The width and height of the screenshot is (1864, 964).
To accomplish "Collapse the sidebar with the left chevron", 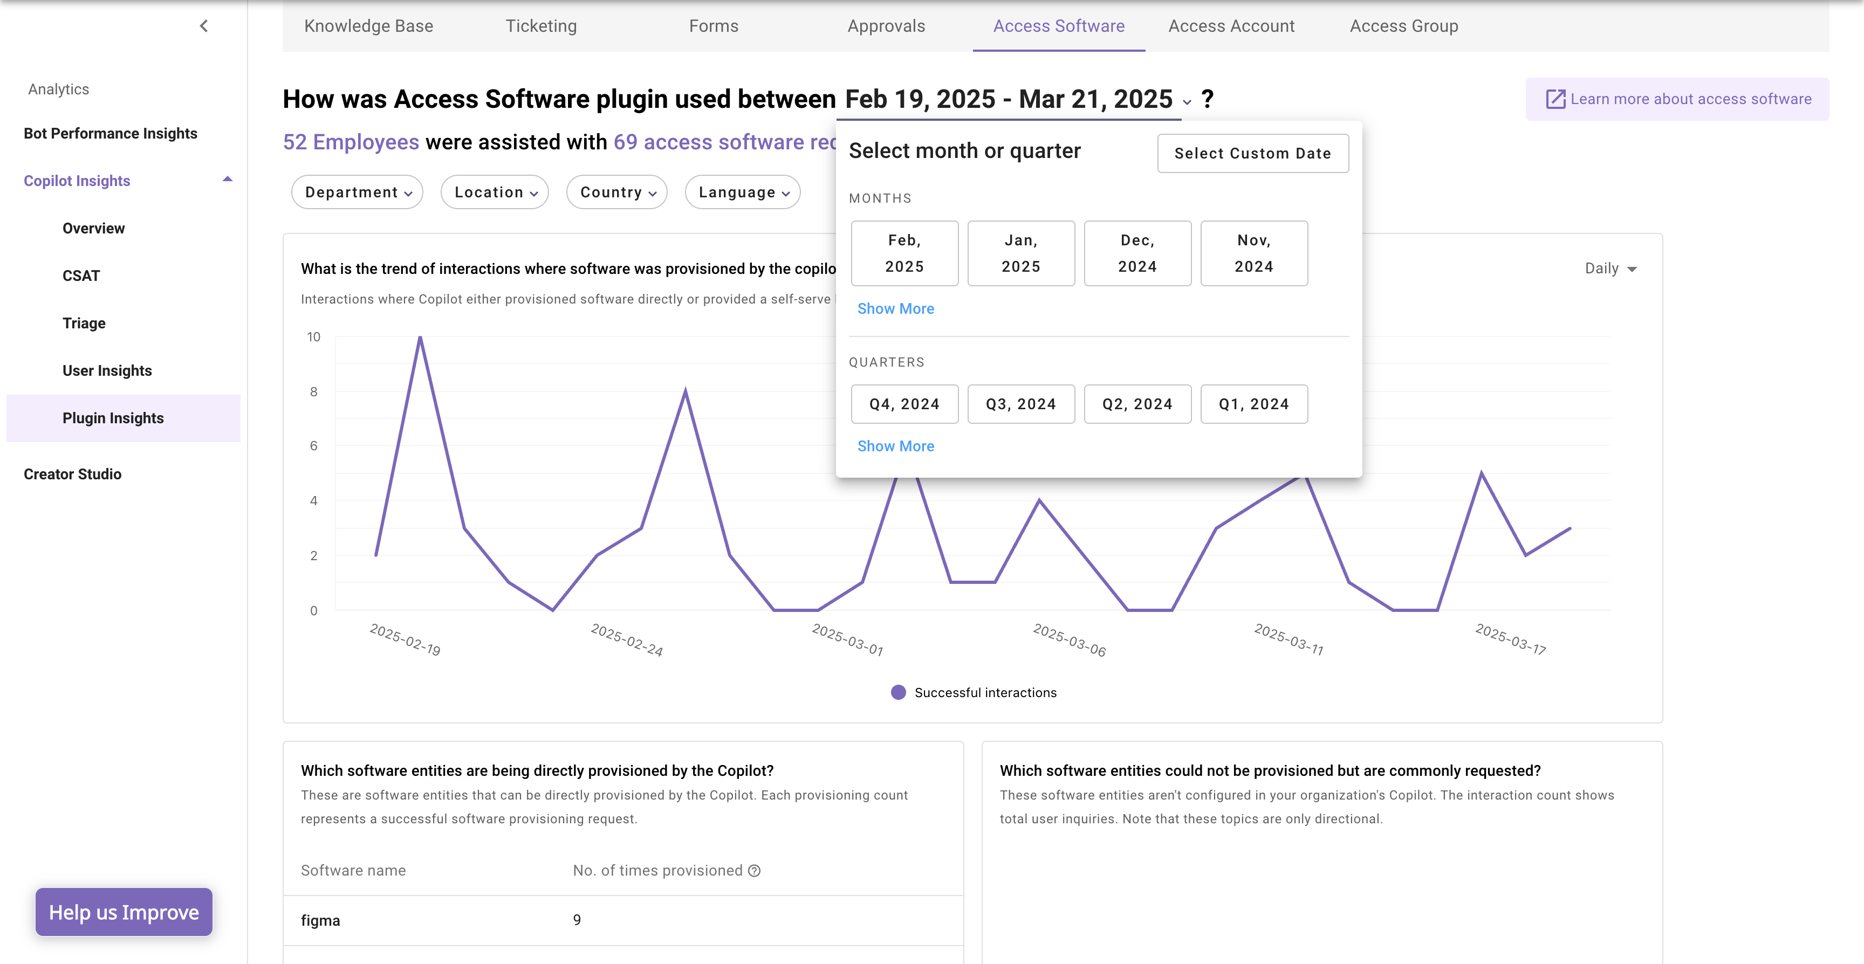I will 204,26.
